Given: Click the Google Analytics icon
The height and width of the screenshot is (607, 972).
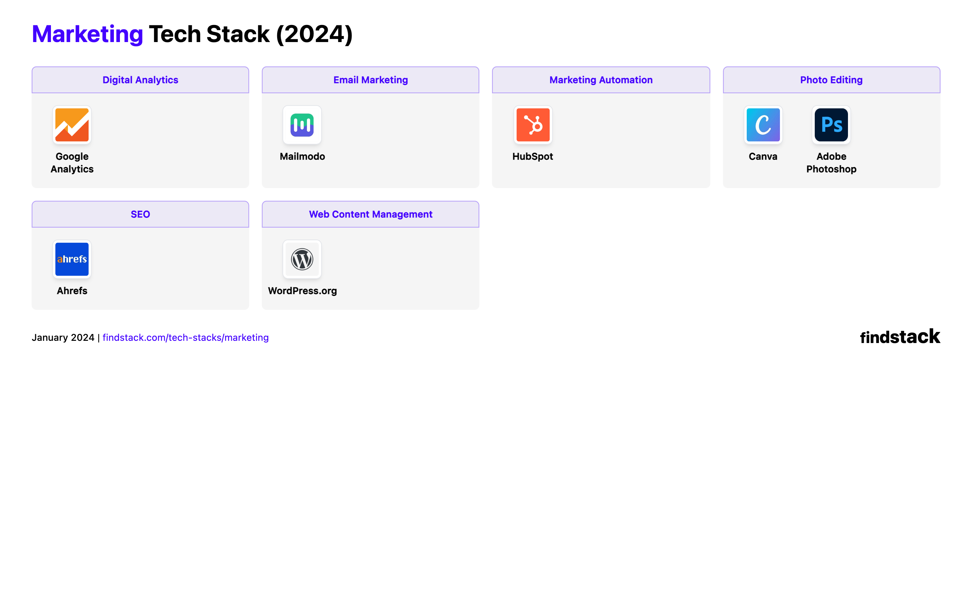Looking at the screenshot, I should [72, 125].
